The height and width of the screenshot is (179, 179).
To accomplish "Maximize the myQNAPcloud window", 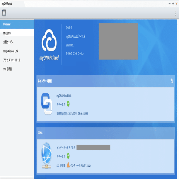I will [173, 4].
